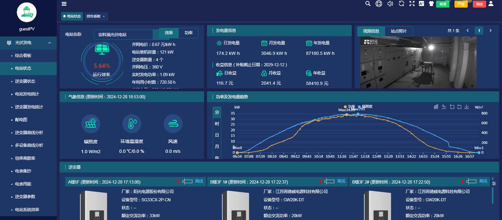Open 配电图 in sidebar
The height and width of the screenshot is (220, 502).
28,120
